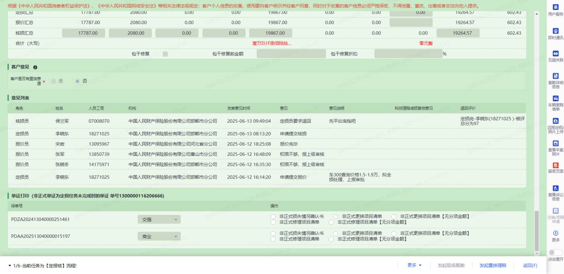The image size is (564, 274).
Task: Open the red 留言页面 icon
Action: tap(555, 165)
